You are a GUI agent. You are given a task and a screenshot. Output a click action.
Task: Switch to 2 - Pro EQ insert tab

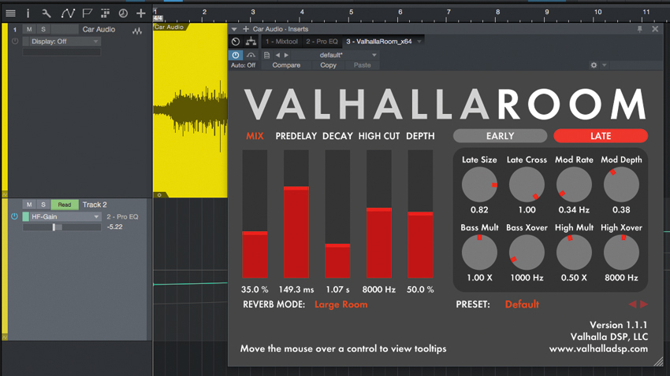tap(322, 42)
